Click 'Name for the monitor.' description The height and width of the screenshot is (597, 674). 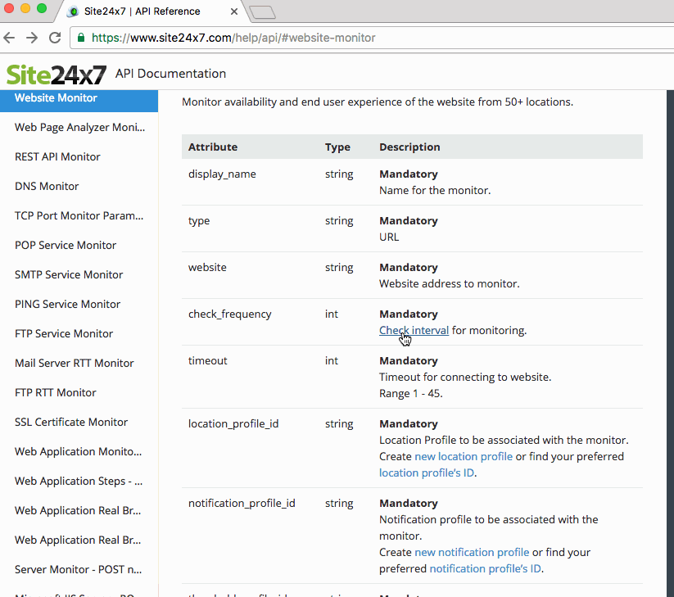[435, 191]
